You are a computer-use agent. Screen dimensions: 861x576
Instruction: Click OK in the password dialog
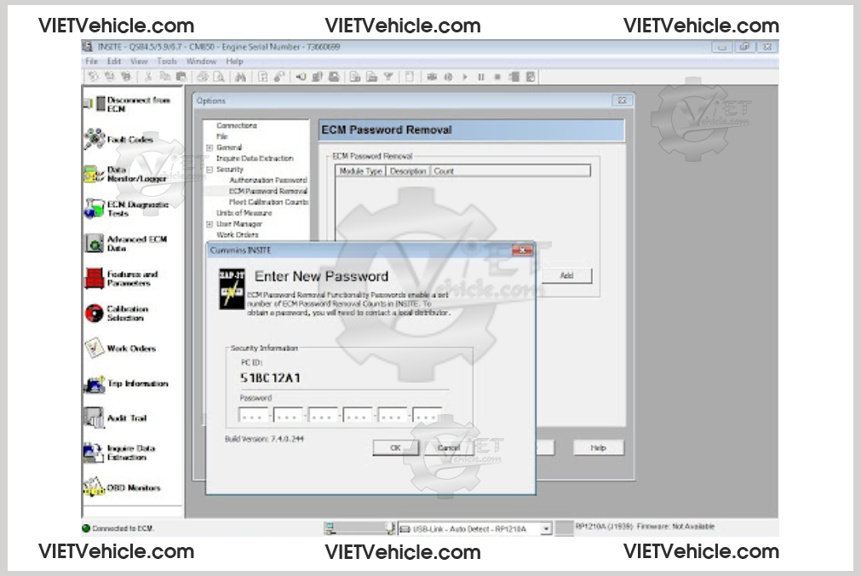395,447
